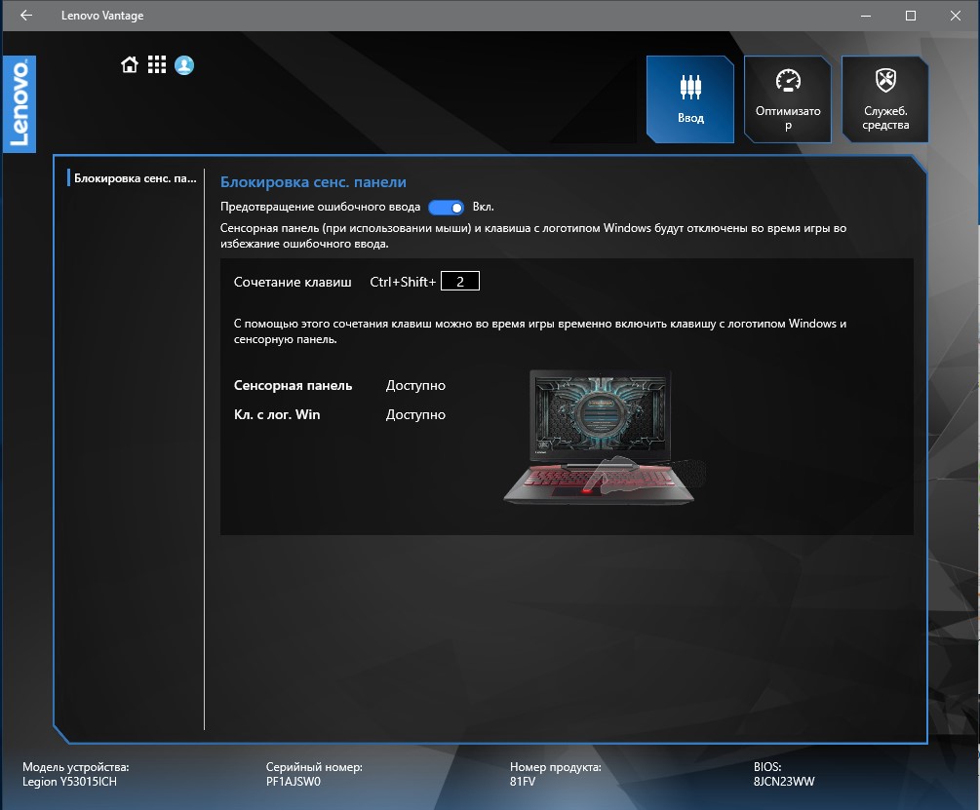Open the apps grid icon

tap(157, 64)
